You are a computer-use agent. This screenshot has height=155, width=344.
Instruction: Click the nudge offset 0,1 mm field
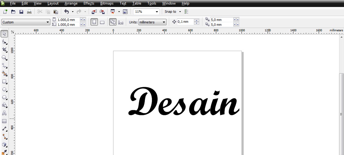click(186, 22)
